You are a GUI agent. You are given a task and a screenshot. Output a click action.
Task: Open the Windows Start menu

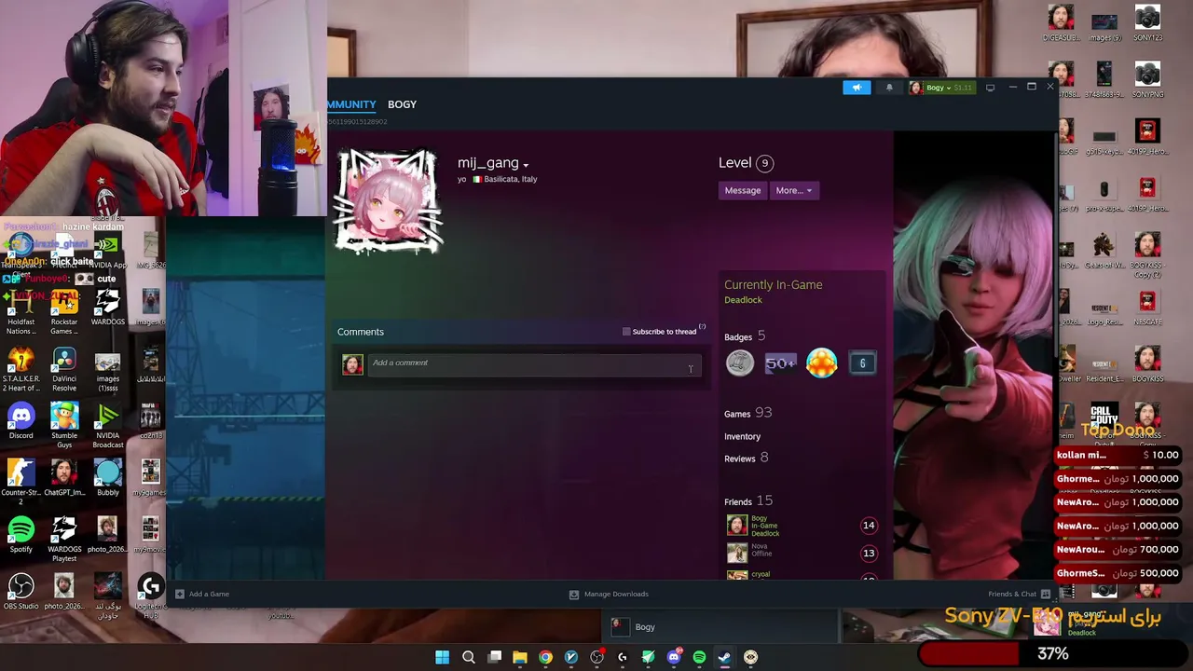coord(443,657)
